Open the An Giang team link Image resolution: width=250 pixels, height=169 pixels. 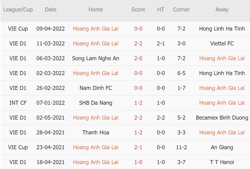coord(222,147)
